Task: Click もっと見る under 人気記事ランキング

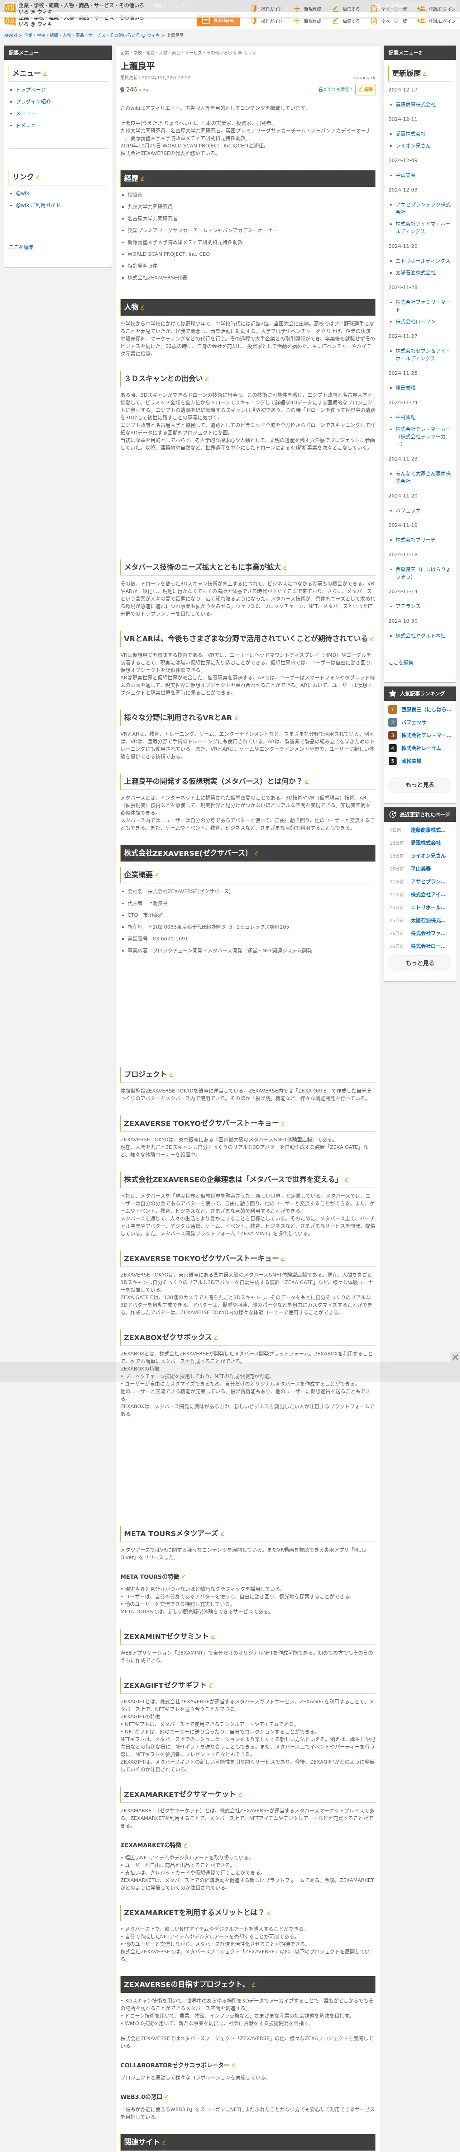Action: tap(420, 784)
